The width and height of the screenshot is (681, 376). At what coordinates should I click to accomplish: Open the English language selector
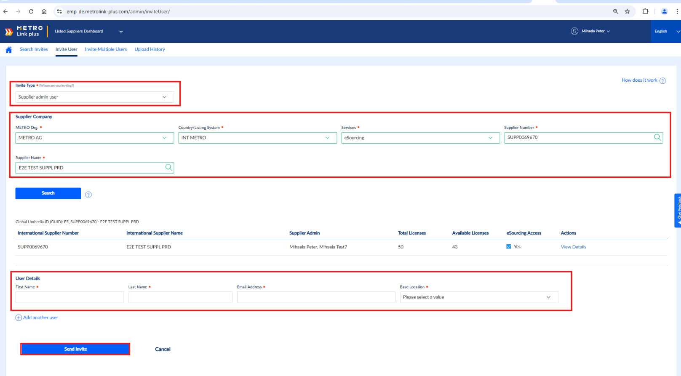tap(666, 31)
